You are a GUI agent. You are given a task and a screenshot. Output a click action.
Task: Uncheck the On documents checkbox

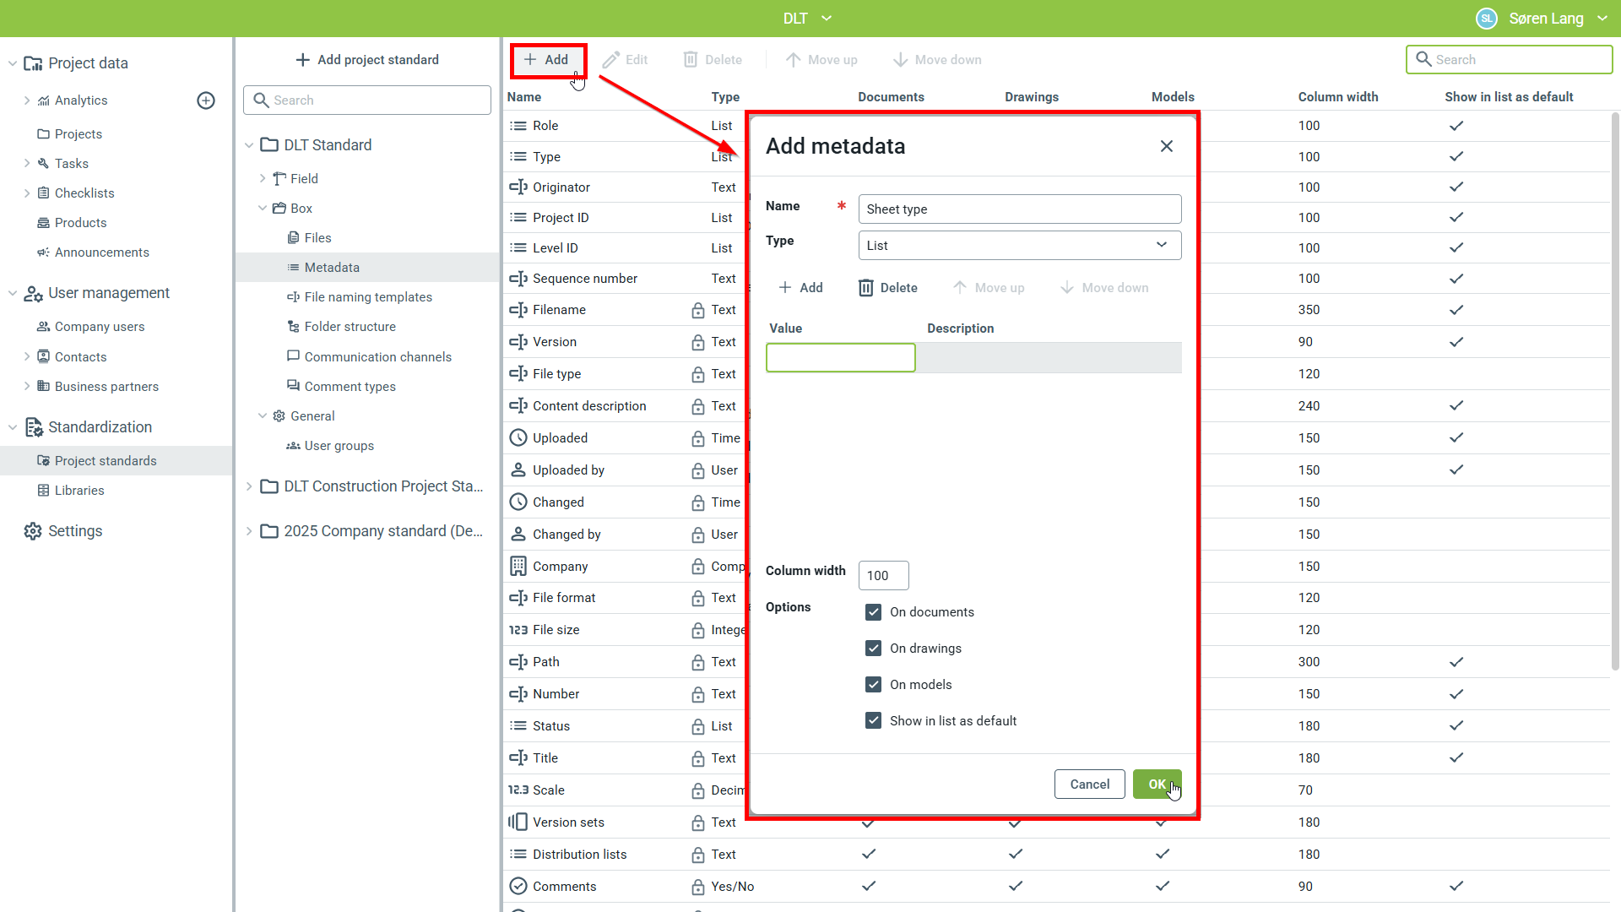tap(874, 612)
